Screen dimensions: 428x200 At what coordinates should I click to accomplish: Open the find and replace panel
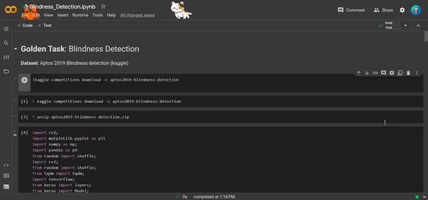6,43
